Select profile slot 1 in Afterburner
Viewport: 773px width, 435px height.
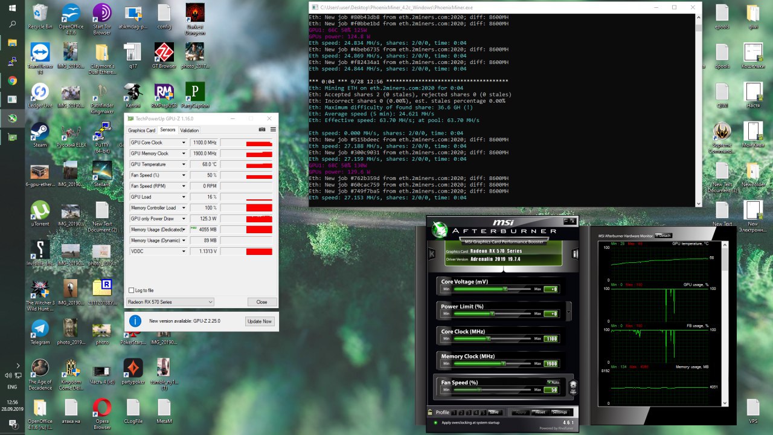pos(454,413)
